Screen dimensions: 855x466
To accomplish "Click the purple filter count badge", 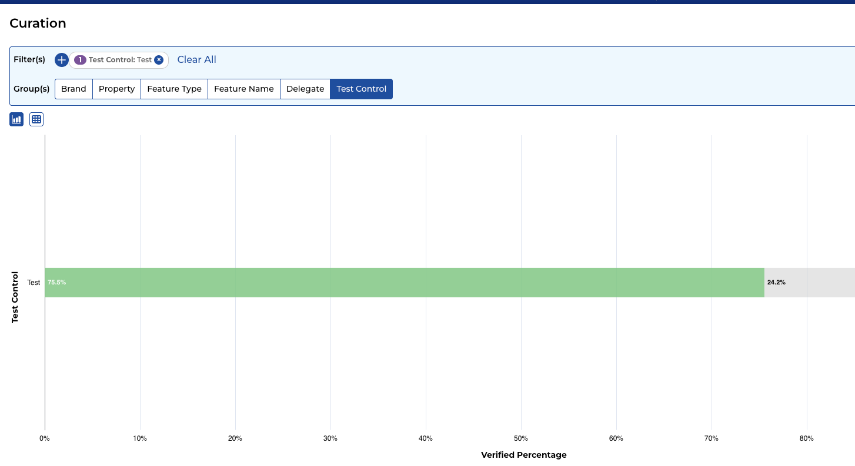I will coord(80,60).
